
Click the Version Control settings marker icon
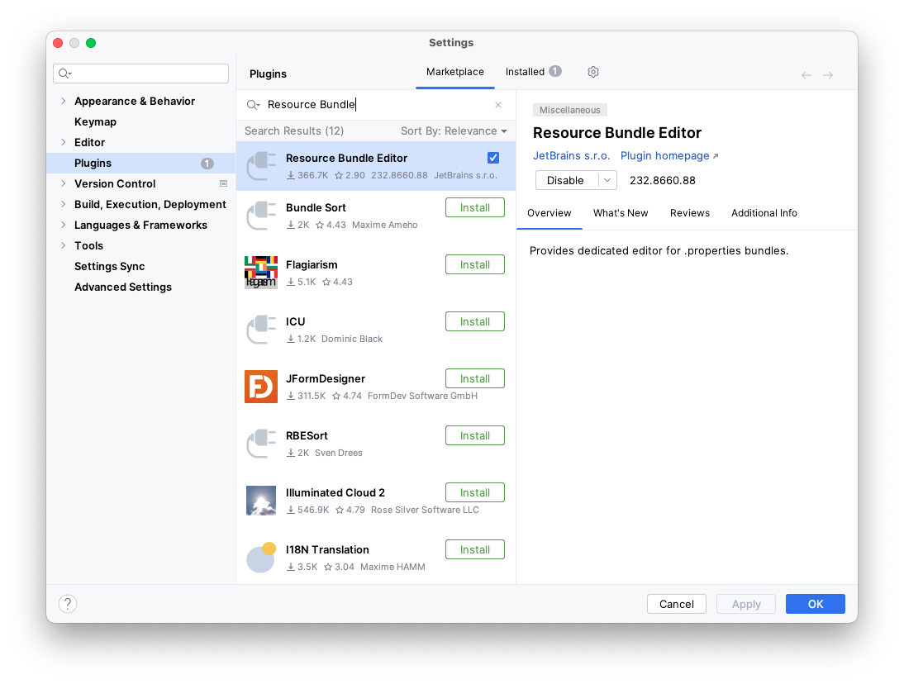223,183
